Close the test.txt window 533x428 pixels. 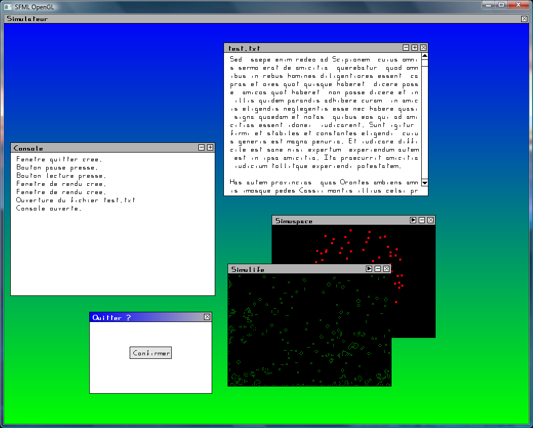coord(423,48)
